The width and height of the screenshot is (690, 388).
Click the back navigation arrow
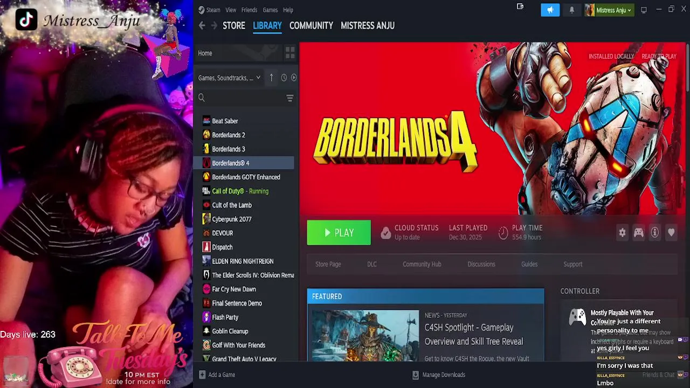pos(202,25)
